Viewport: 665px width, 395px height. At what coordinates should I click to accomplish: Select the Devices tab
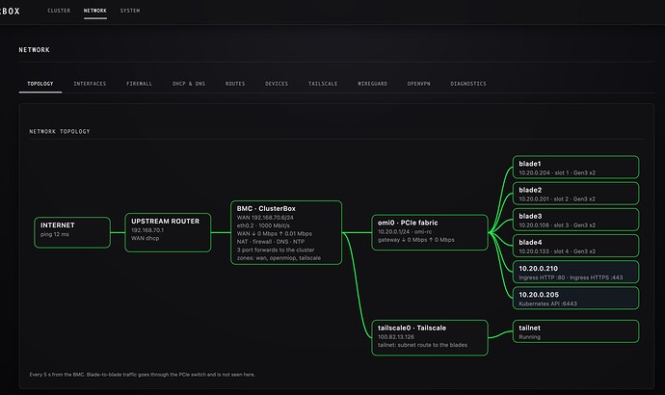coord(277,84)
